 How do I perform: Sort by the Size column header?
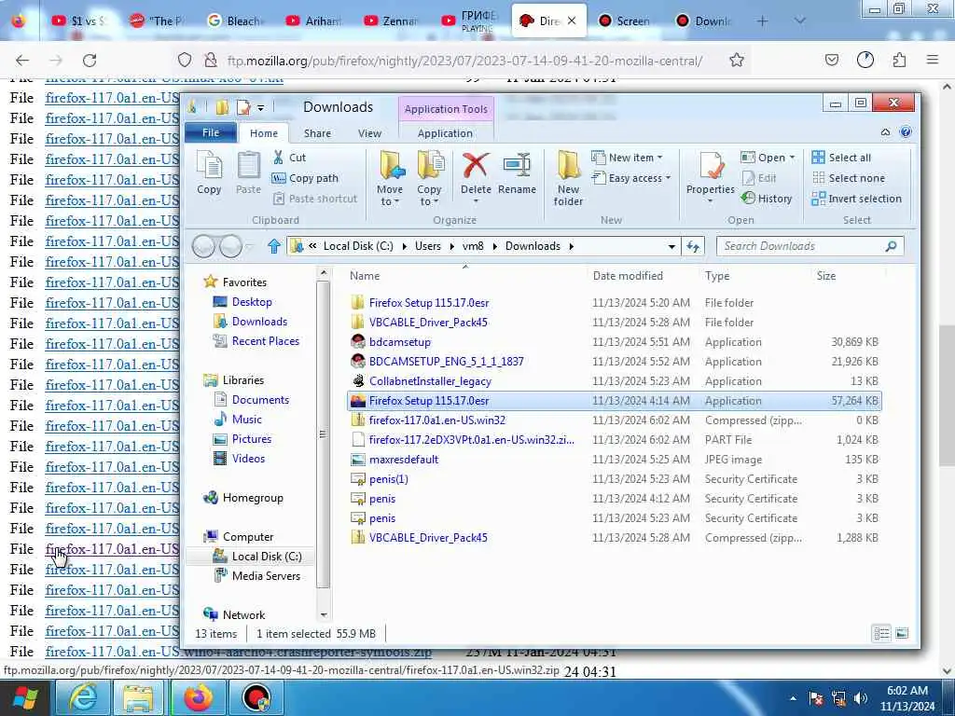coord(826,276)
